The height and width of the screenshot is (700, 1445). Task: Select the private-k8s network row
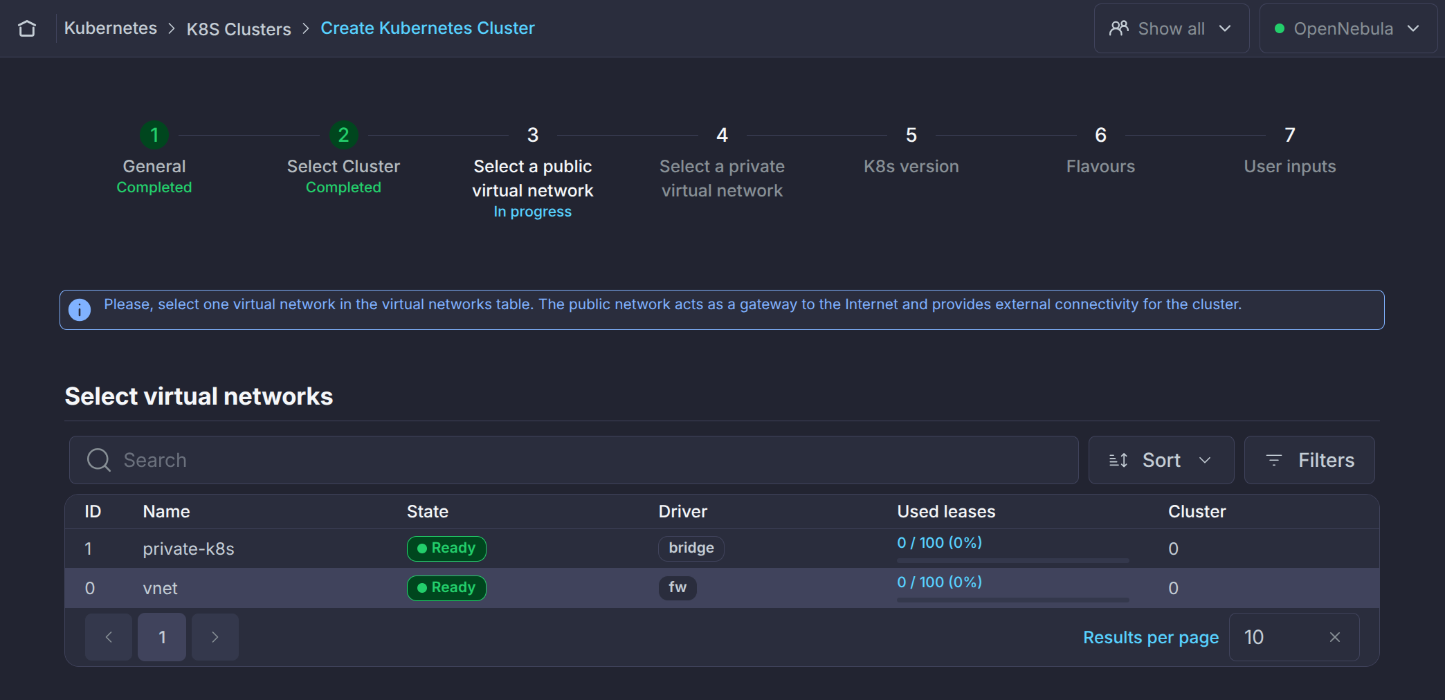pyautogui.click(x=722, y=549)
